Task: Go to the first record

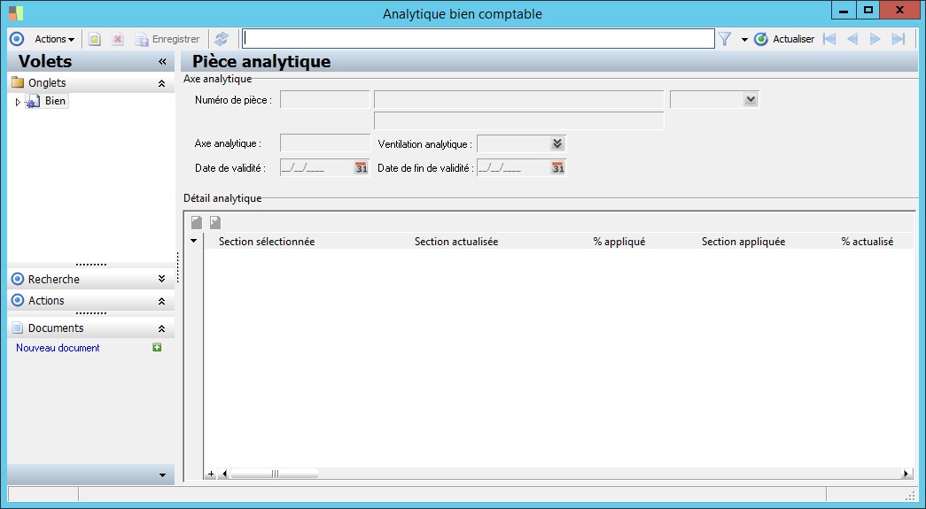Action: (829, 39)
